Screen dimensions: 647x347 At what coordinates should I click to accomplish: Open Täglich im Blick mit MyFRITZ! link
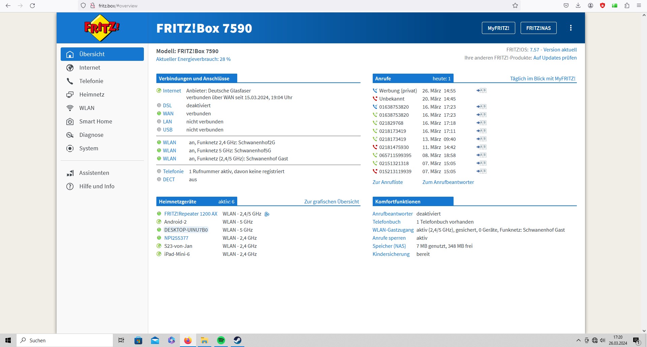click(x=543, y=78)
